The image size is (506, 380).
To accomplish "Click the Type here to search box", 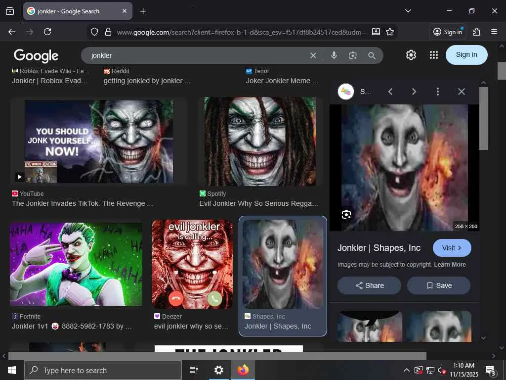I will (x=103, y=370).
